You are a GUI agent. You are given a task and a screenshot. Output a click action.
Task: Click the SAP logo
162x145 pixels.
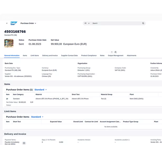pyautogui.click(x=14, y=23)
